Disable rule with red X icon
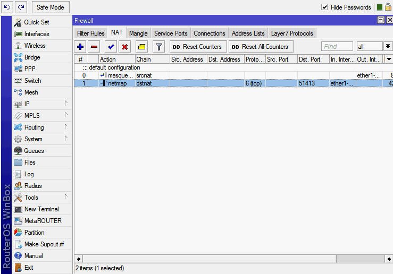 [124, 47]
